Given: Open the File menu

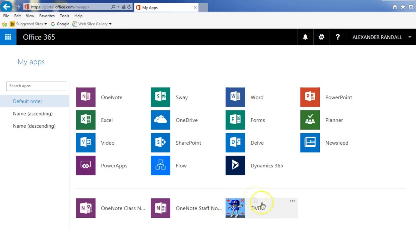Looking at the screenshot, I should 6,16.
